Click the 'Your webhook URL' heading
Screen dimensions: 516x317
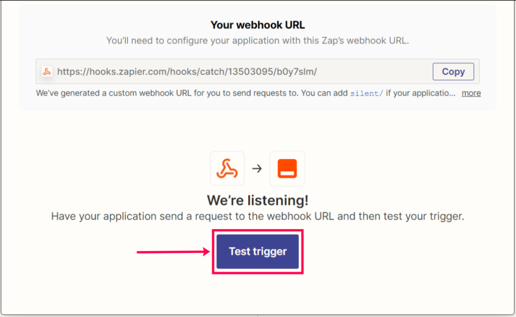258,25
